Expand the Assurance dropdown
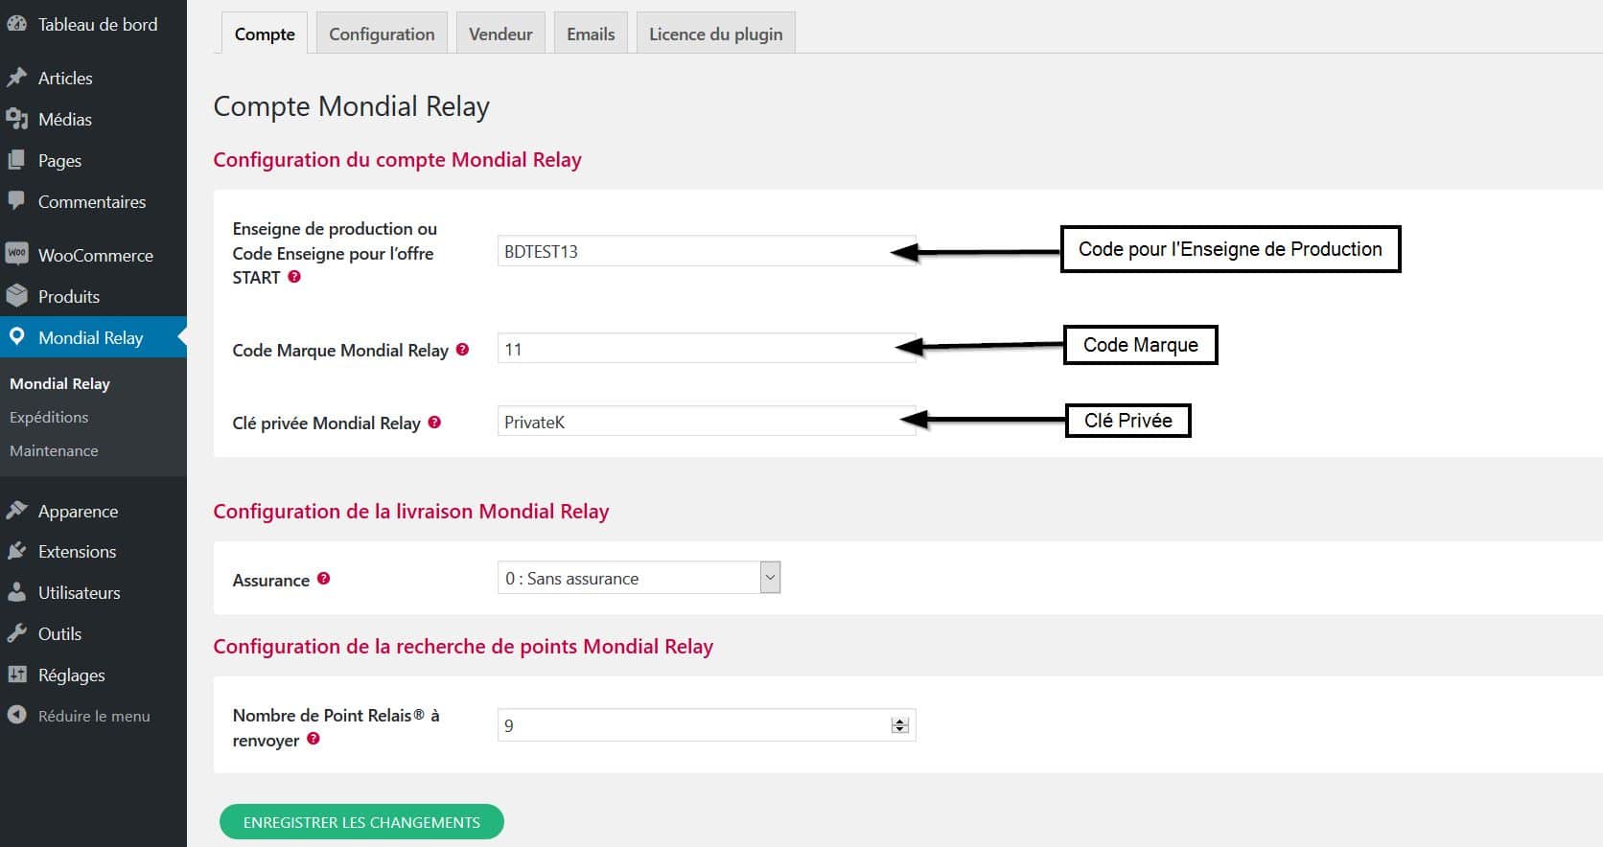1603x847 pixels. [639, 578]
